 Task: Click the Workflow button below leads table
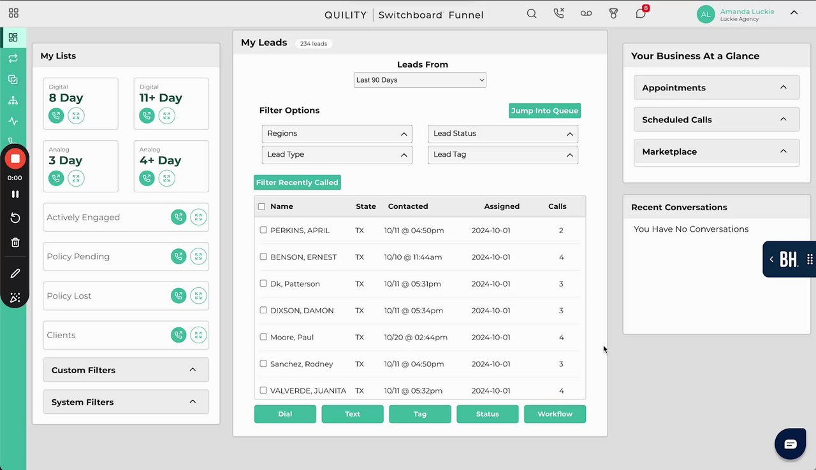coord(555,414)
